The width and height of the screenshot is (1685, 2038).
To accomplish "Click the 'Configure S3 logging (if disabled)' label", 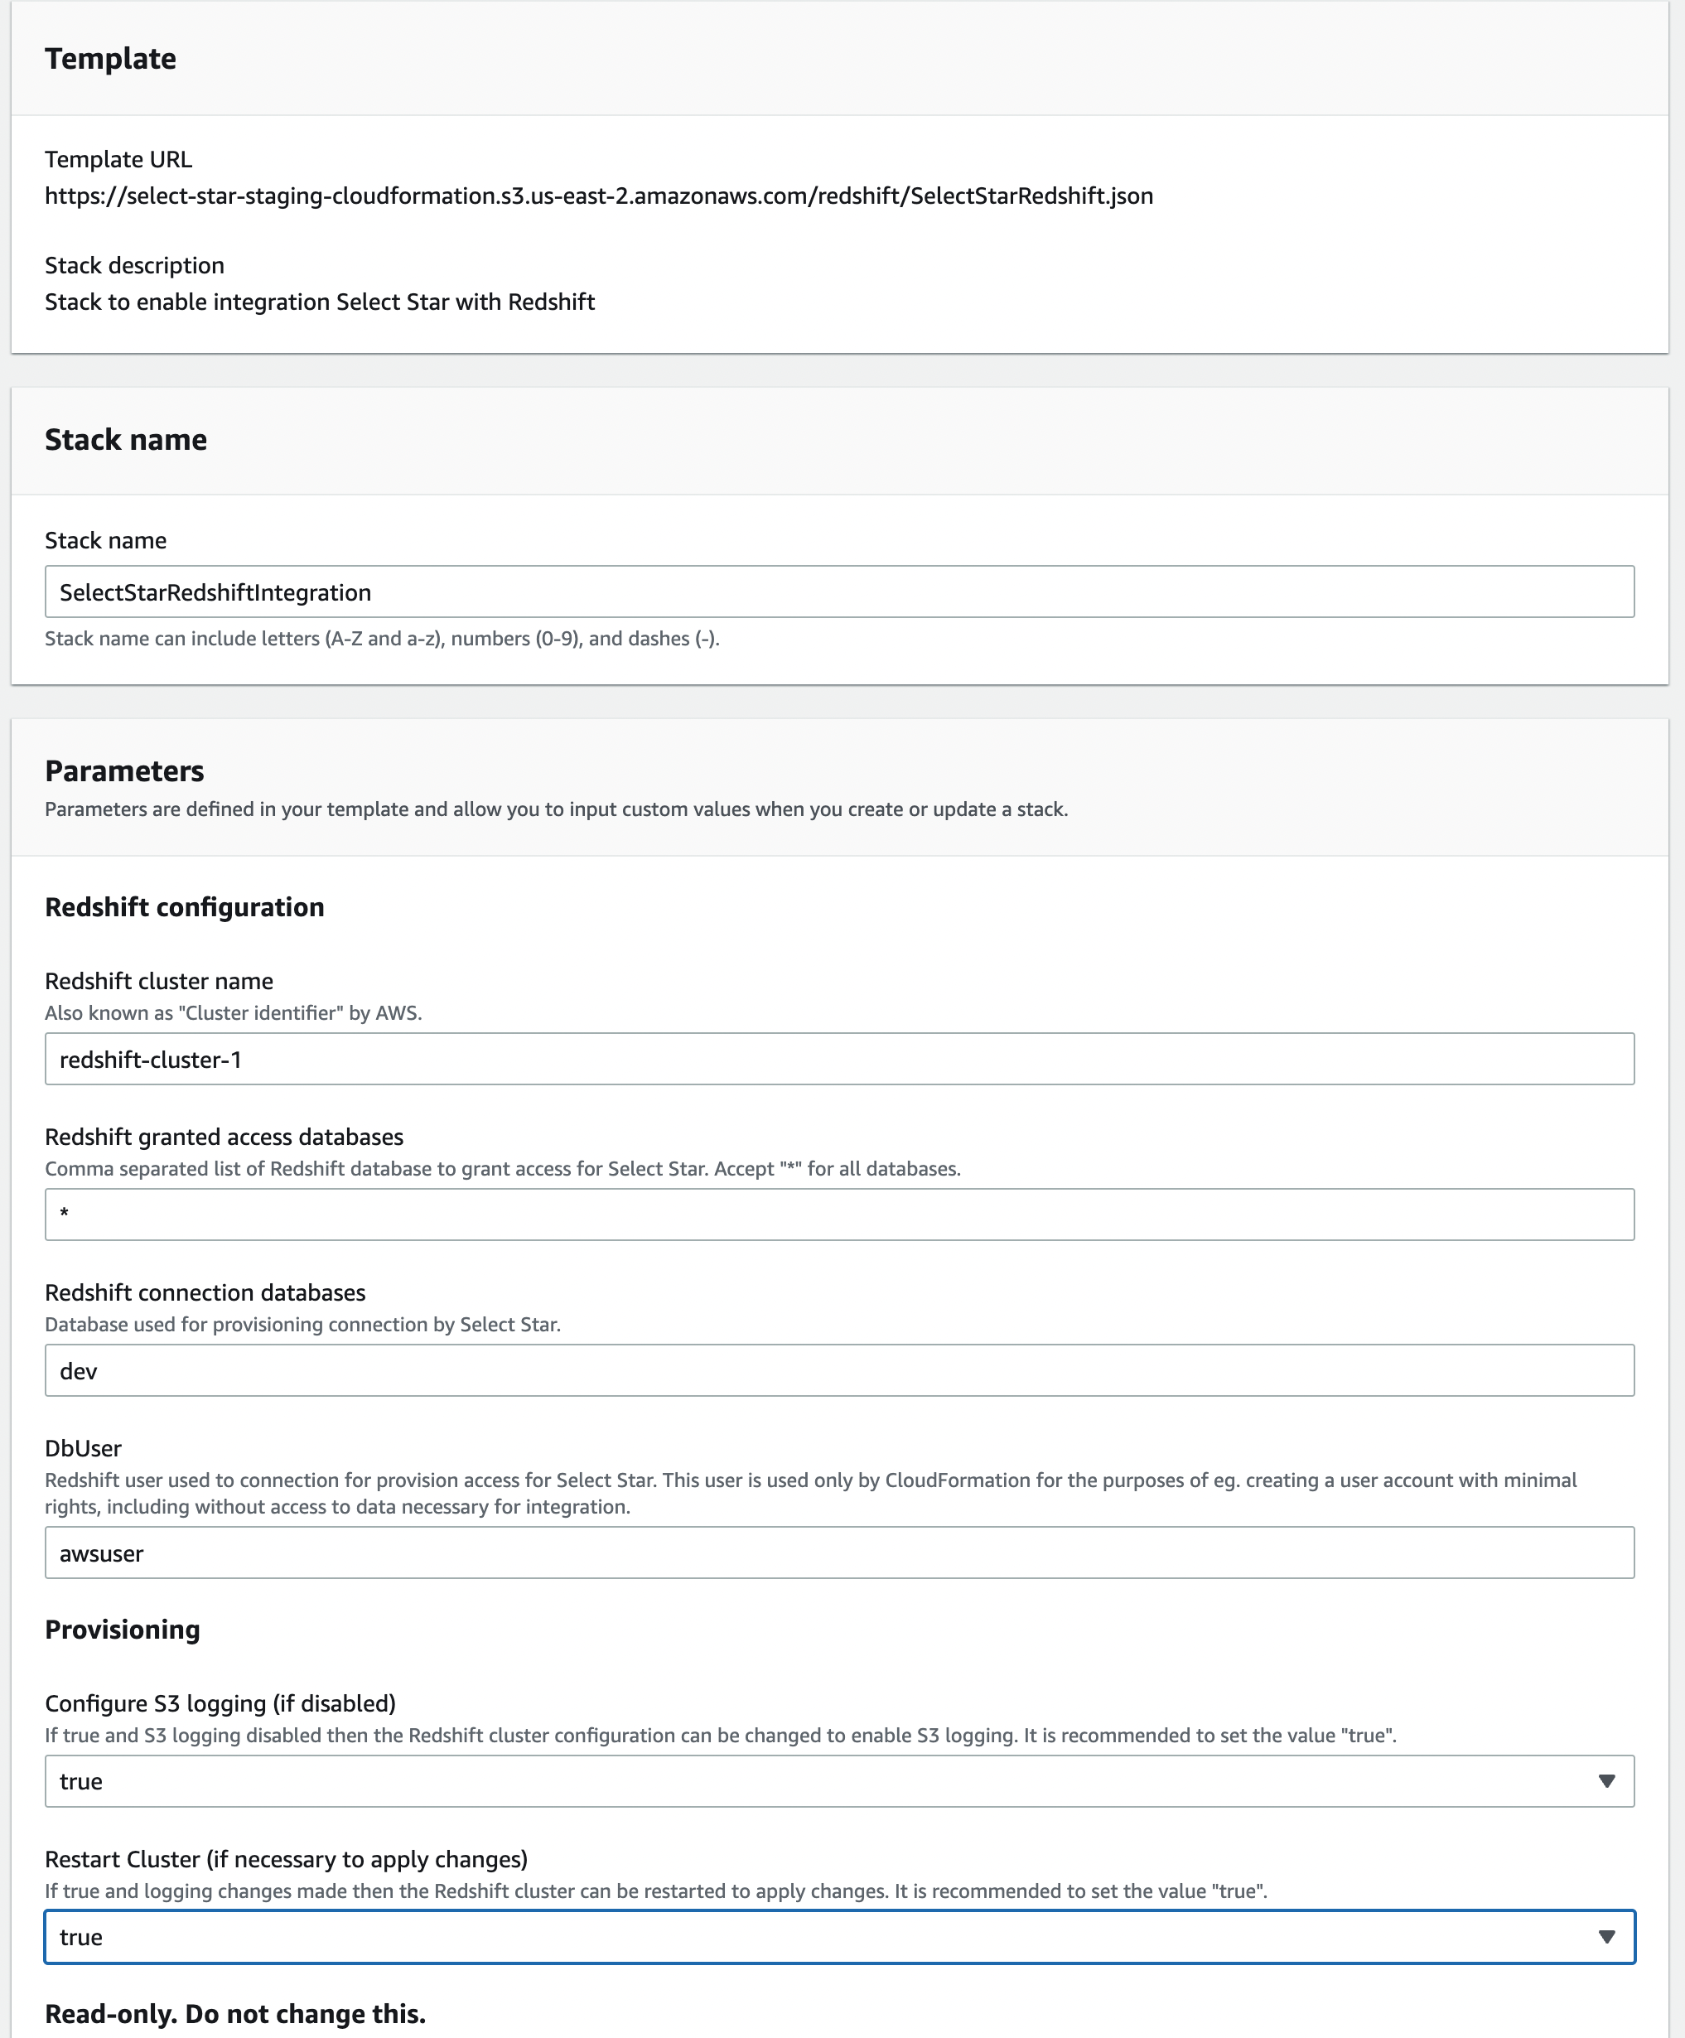I will point(220,1703).
